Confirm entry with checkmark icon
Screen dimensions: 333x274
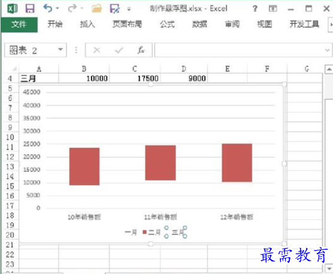[x=119, y=50]
